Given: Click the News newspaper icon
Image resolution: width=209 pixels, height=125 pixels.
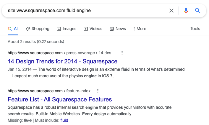Looking at the screenshot, I should (x=112, y=29).
